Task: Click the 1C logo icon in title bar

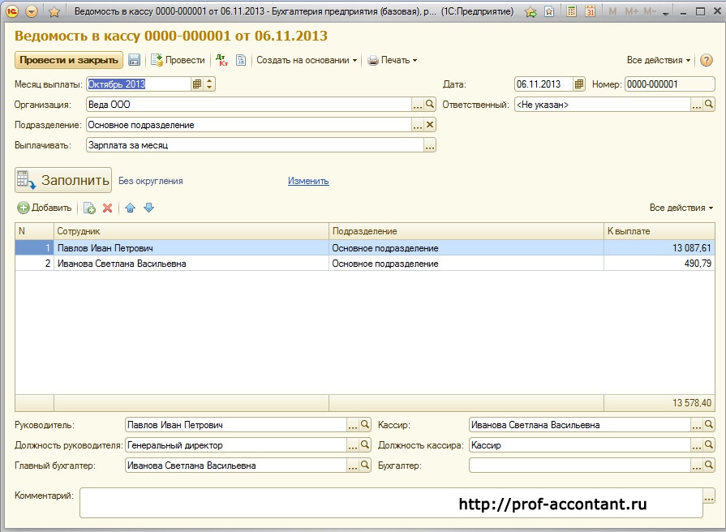Action: (12, 11)
